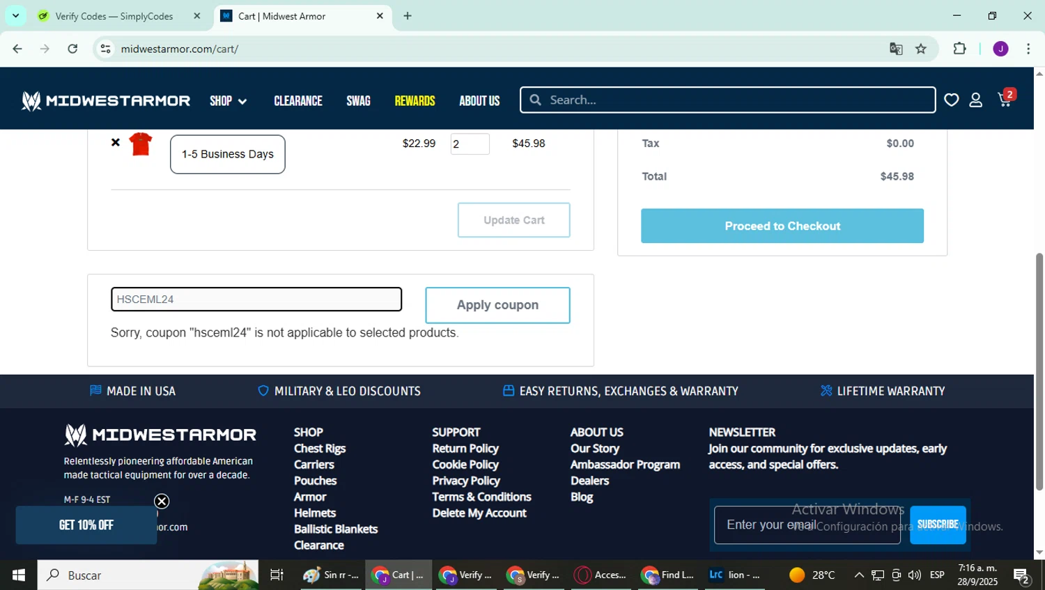
Task: Close the Verify Codes SimplyCodes tab
Action: tap(197, 16)
